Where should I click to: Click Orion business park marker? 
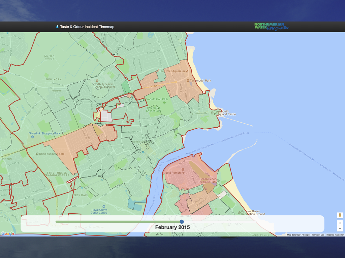point(37,154)
